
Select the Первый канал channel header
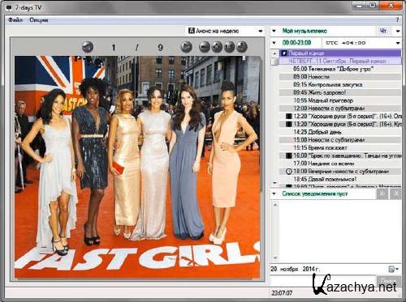pos(340,53)
